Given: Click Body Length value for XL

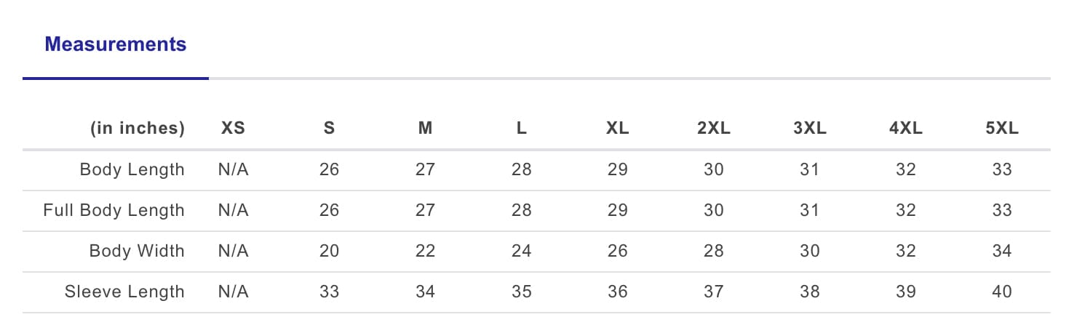Looking at the screenshot, I should 617,169.
